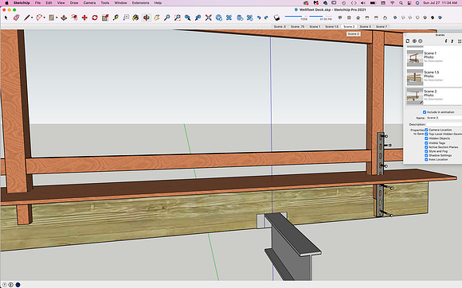Click the Add Scene plus icon
Image resolution: width=462 pixels, height=288 pixels.
[414, 41]
